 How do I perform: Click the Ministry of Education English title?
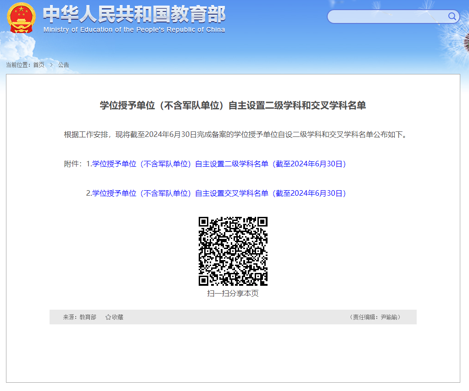134,30
